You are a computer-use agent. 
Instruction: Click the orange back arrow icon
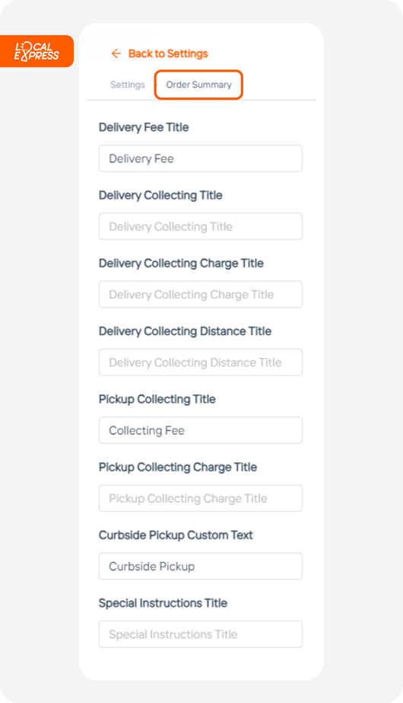(x=116, y=54)
